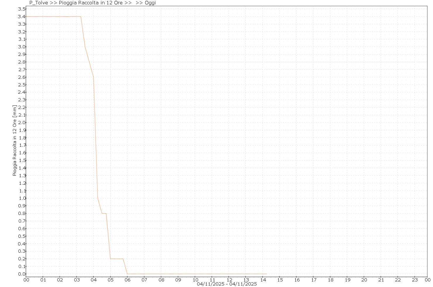Click the vertical axis label 'Pioggia Raccolta in 12 Ore [mm]'
433x287 pixels.
15,141
